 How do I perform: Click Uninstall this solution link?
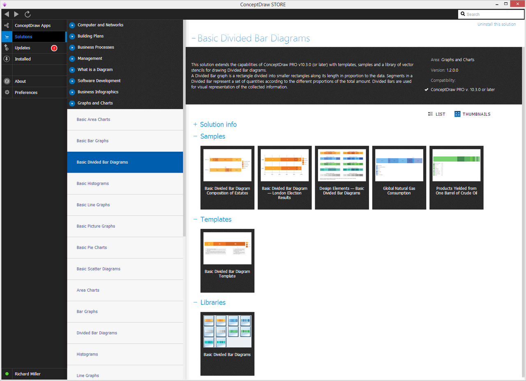pyautogui.click(x=496, y=24)
